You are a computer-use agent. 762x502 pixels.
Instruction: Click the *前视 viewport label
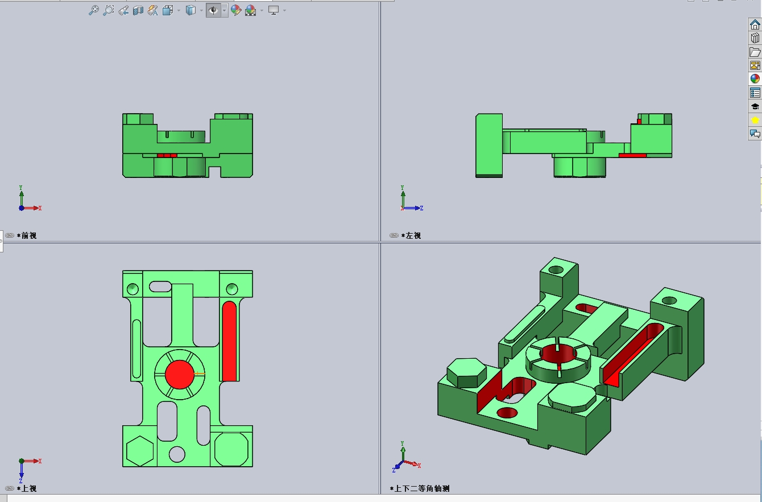(x=27, y=235)
